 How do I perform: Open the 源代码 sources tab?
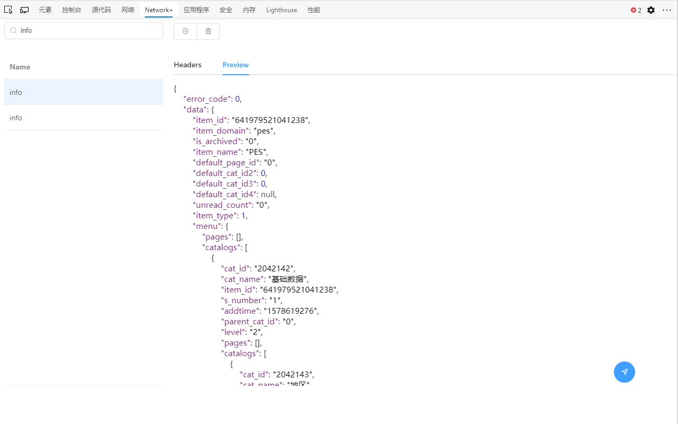(x=101, y=10)
